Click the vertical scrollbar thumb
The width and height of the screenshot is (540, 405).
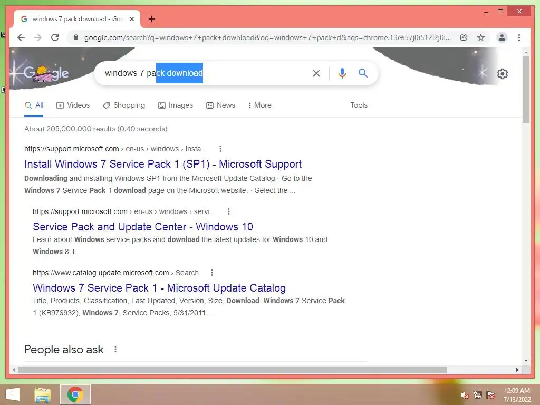[x=526, y=90]
